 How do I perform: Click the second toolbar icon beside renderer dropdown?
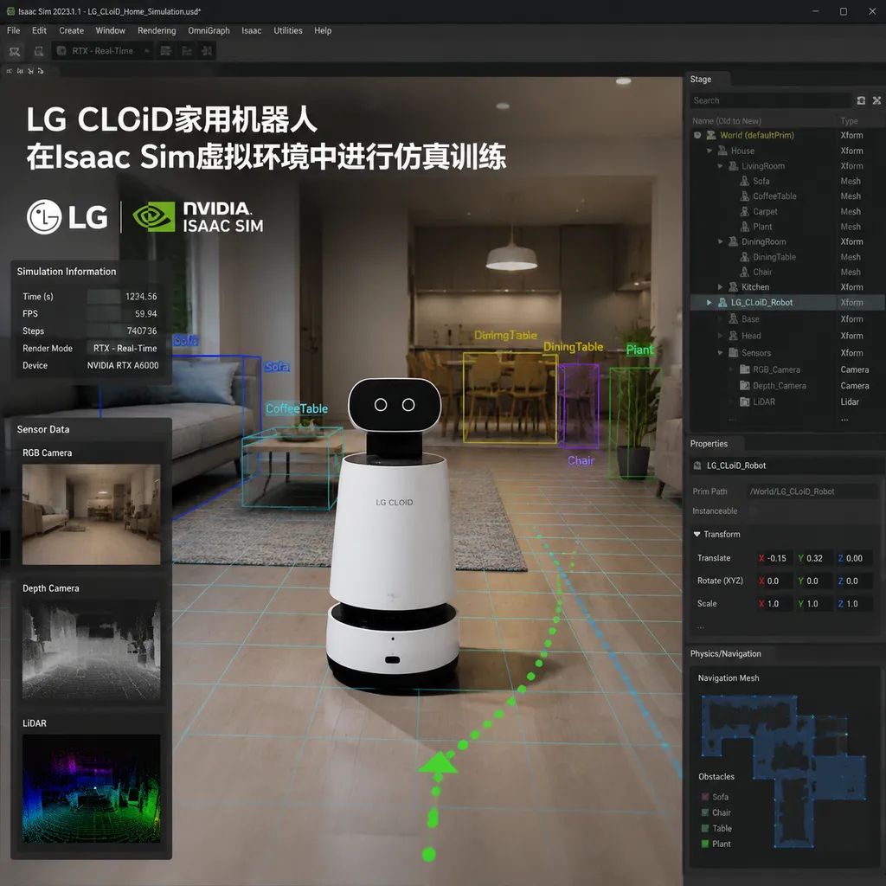(38, 51)
